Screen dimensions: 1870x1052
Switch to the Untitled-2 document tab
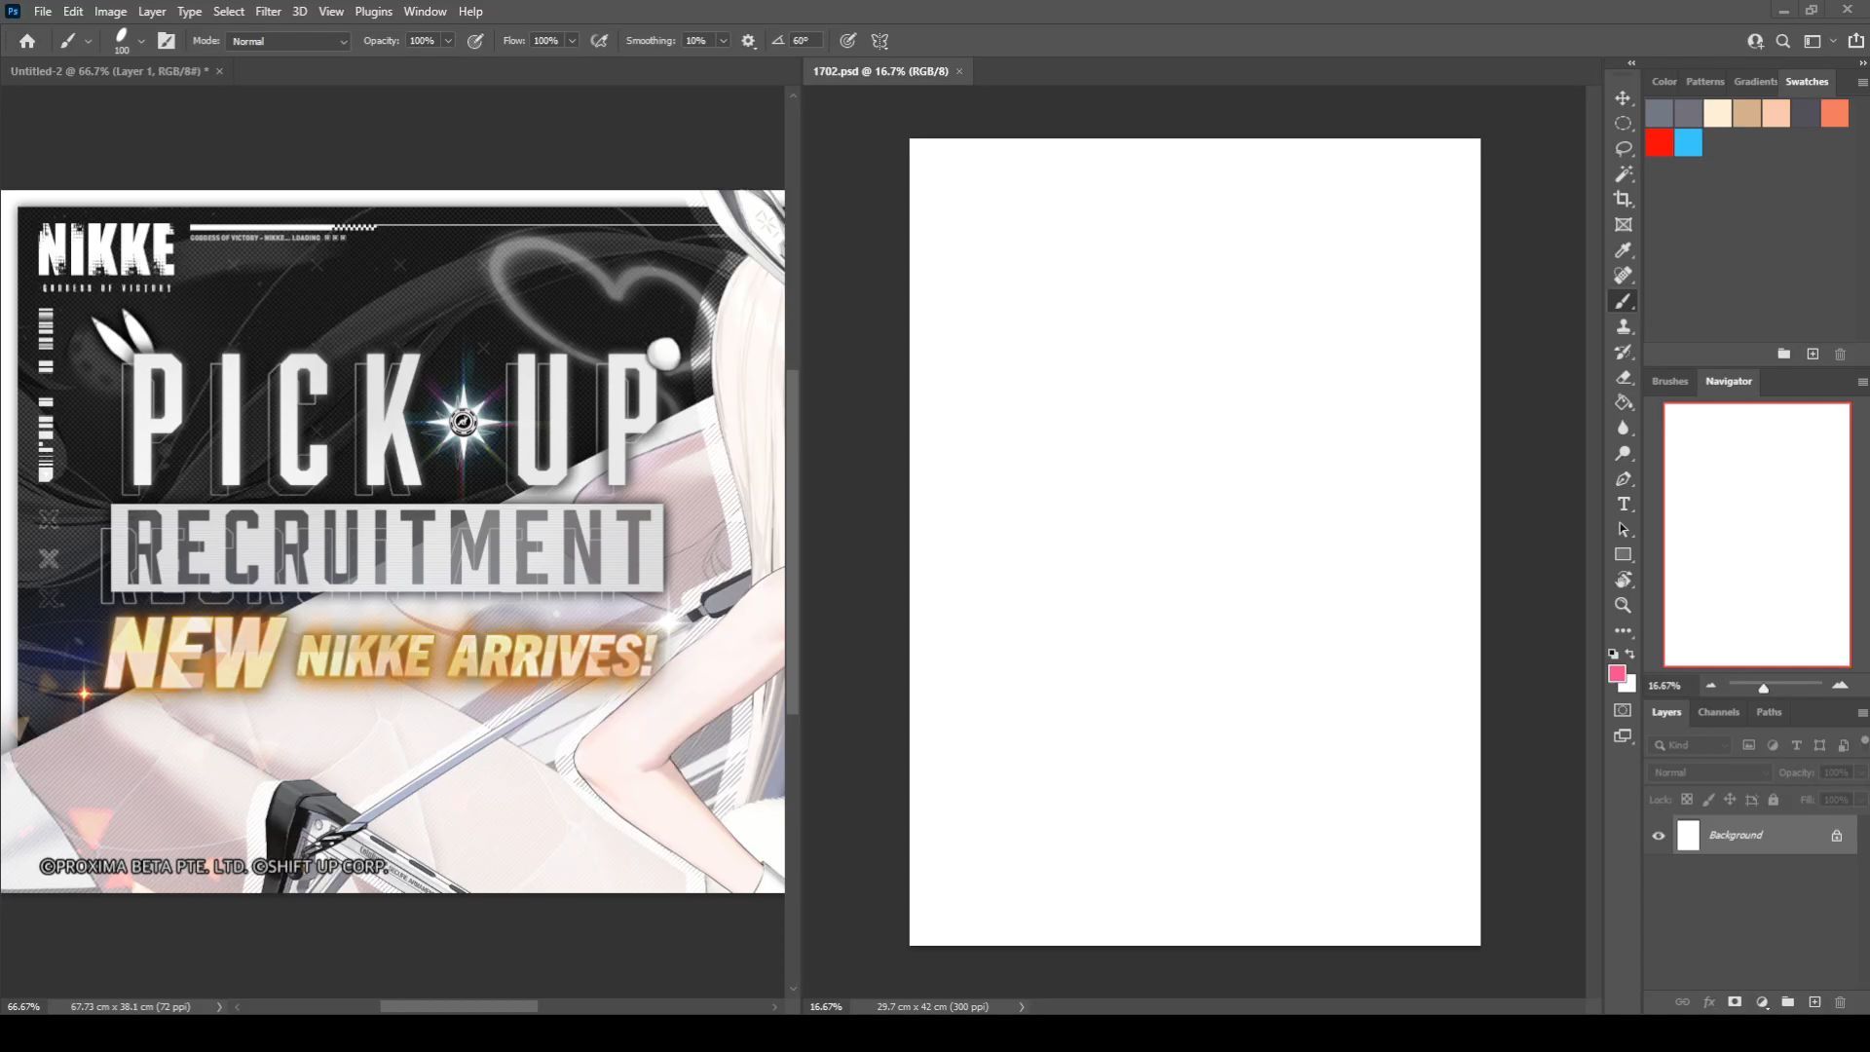coord(109,71)
